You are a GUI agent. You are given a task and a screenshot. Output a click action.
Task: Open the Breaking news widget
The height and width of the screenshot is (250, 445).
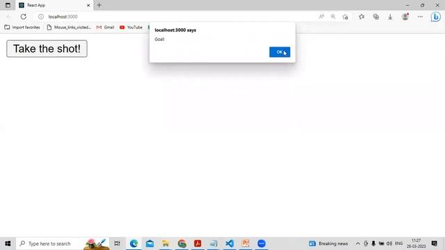pyautogui.click(x=328, y=244)
